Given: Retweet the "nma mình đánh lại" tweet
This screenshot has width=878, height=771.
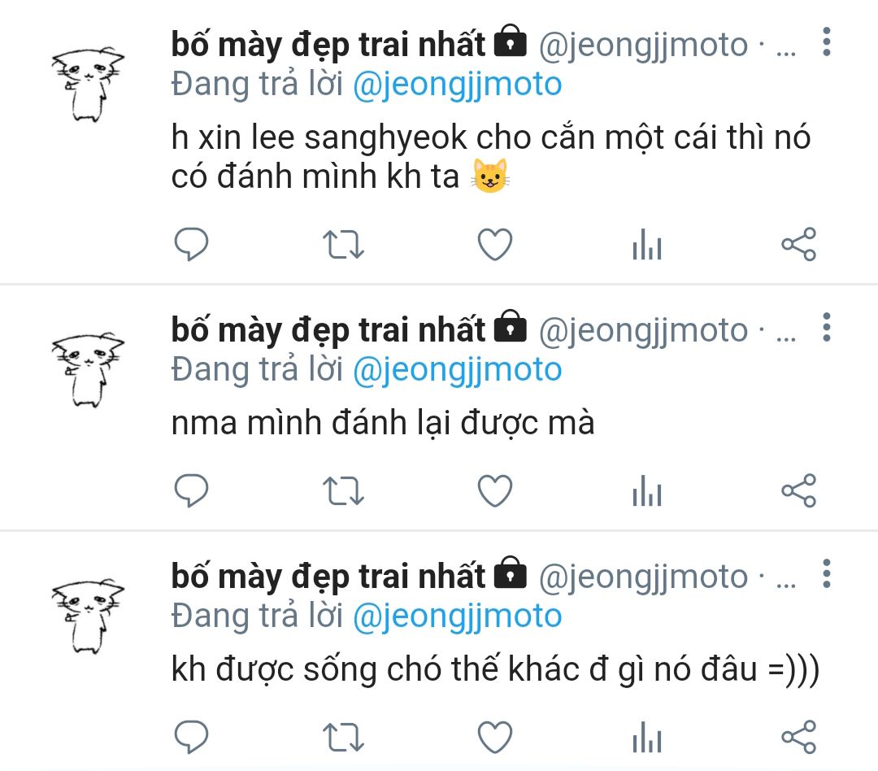Looking at the screenshot, I should click(343, 490).
